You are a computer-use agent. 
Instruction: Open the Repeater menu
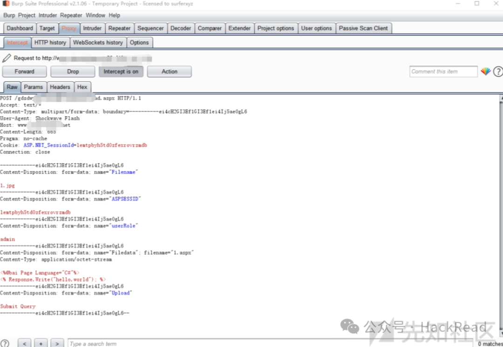[71, 15]
